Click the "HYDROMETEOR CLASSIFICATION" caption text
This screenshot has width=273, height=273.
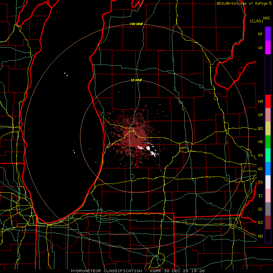106,271
